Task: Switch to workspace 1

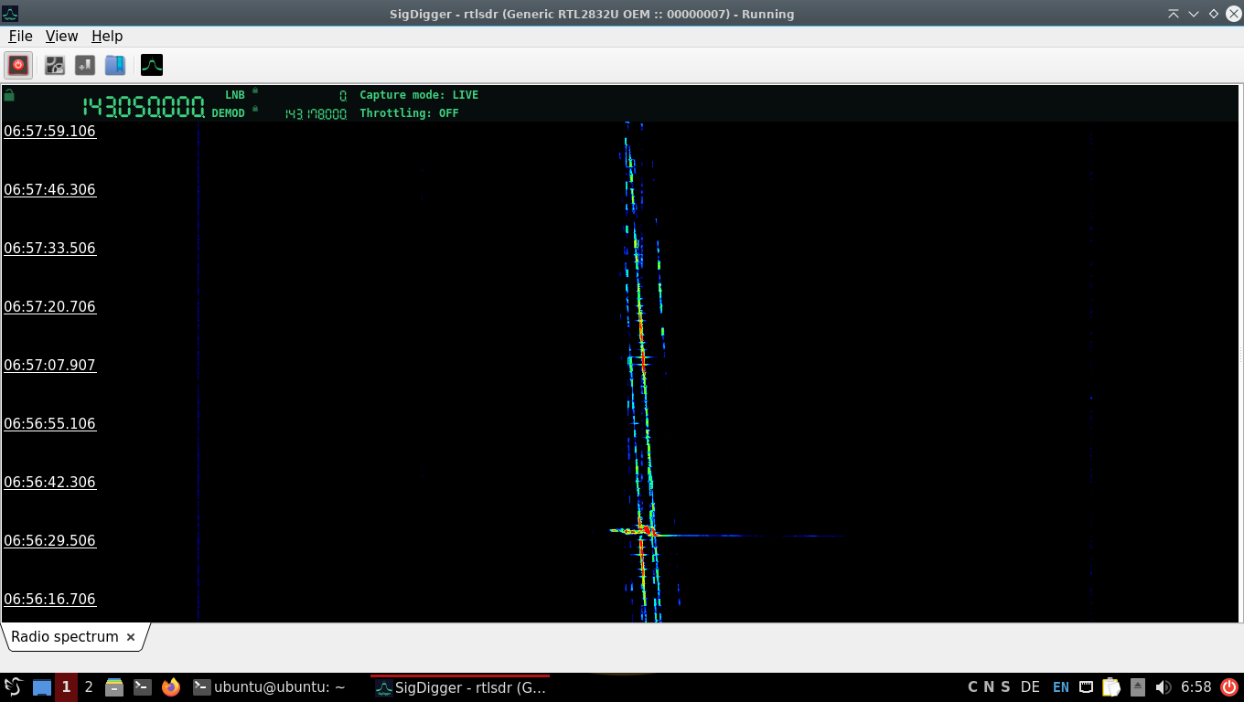Action: [66, 687]
